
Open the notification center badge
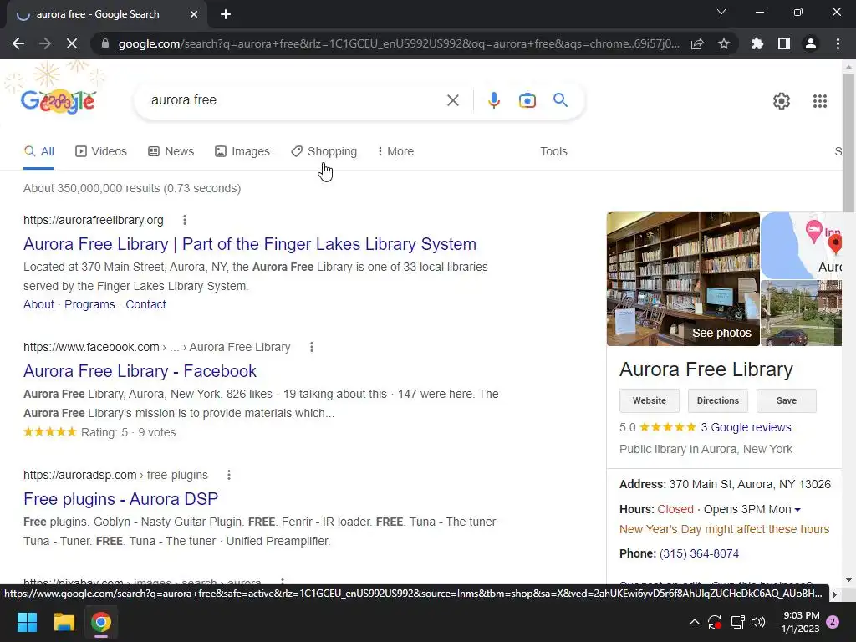833,622
